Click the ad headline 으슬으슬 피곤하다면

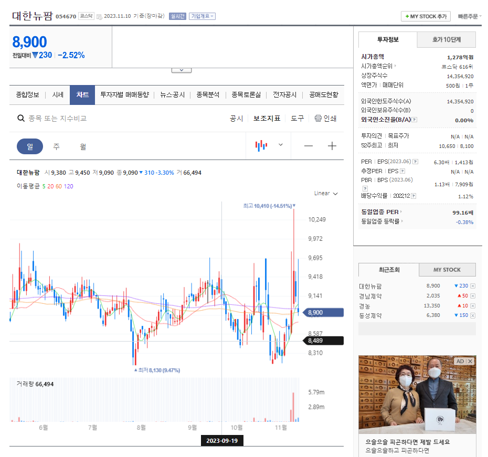coord(407,442)
